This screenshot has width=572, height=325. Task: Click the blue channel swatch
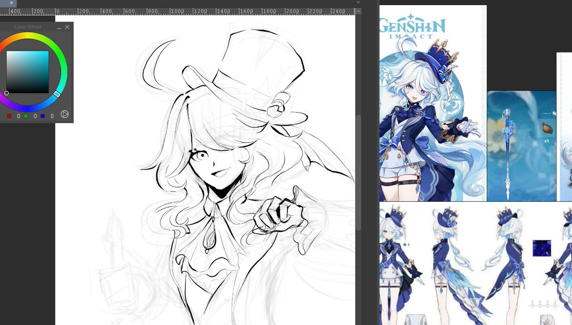point(43,116)
